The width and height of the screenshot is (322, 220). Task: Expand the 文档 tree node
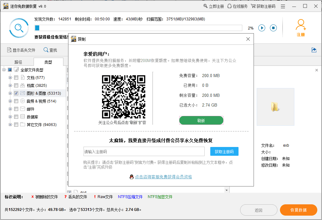[10, 77]
